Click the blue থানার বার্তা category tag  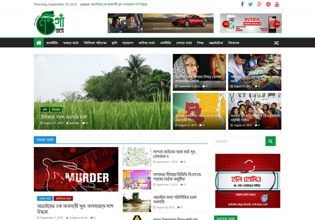tap(45, 199)
